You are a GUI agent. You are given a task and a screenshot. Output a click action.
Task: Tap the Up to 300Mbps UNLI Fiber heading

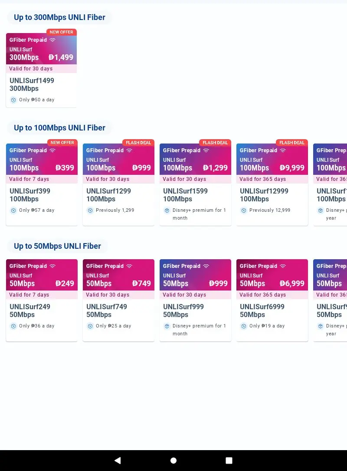click(x=59, y=17)
